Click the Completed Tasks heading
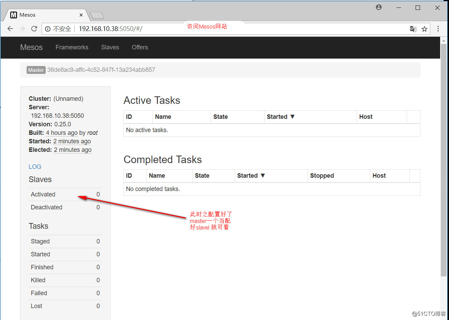The width and height of the screenshot is (449, 320). pyautogui.click(x=163, y=159)
